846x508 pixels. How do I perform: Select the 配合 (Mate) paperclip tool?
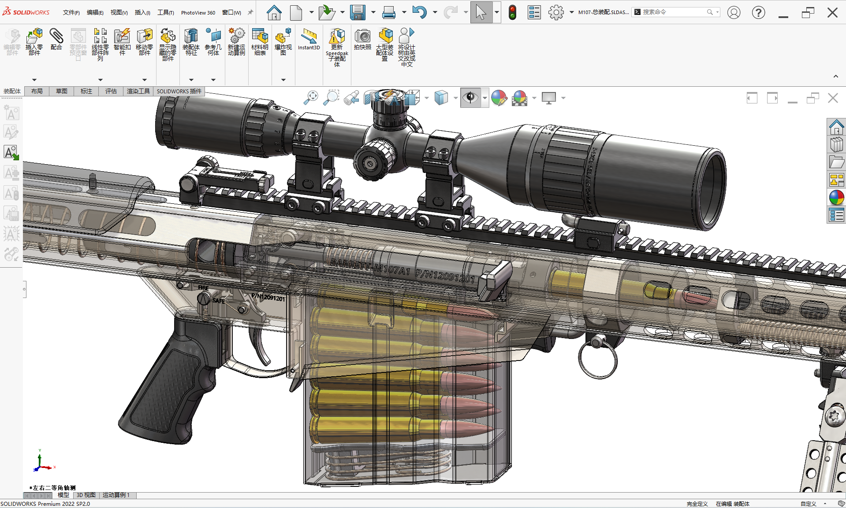pyautogui.click(x=56, y=40)
